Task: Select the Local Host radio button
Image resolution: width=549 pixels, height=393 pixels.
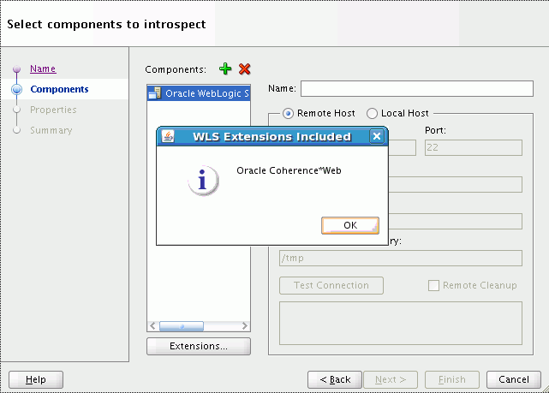Action: tap(372, 113)
